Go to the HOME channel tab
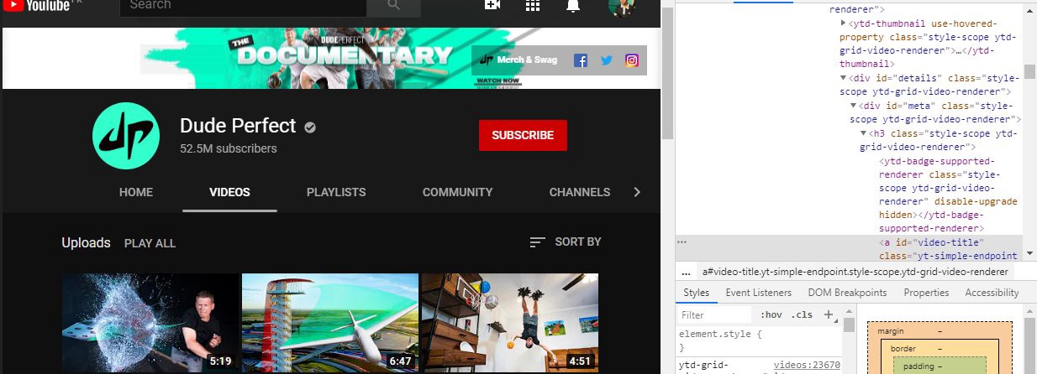Image resolution: width=1037 pixels, height=374 pixels. click(136, 192)
